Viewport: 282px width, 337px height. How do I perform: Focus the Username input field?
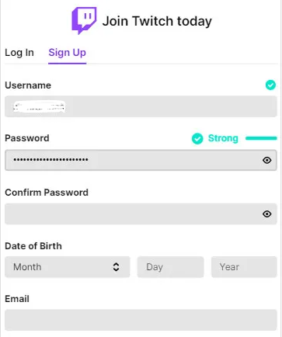coord(141,106)
